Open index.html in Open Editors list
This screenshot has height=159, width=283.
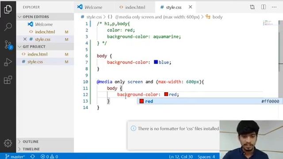coord(45,32)
